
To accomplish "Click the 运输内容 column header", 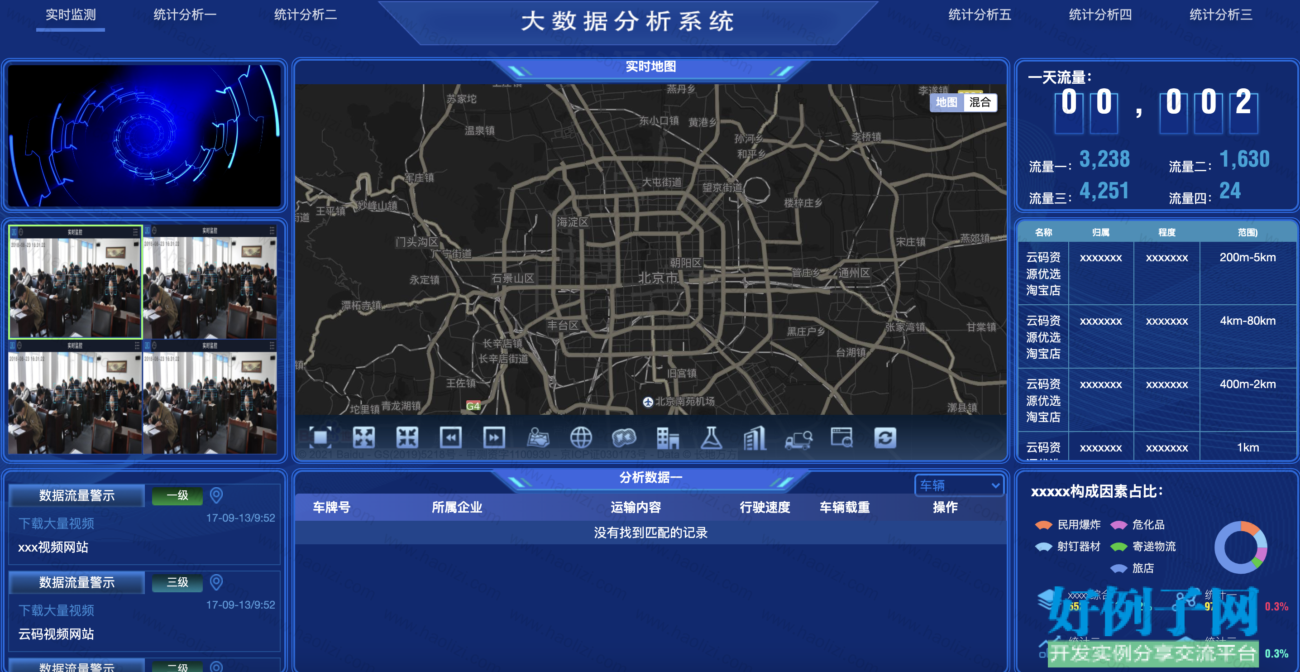I will [636, 507].
